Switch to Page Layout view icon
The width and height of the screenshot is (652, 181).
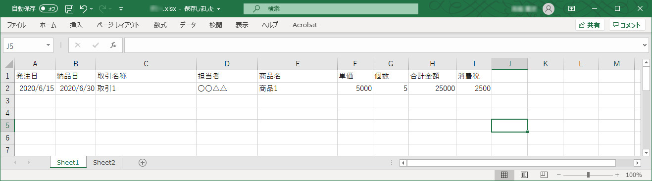(x=524, y=175)
